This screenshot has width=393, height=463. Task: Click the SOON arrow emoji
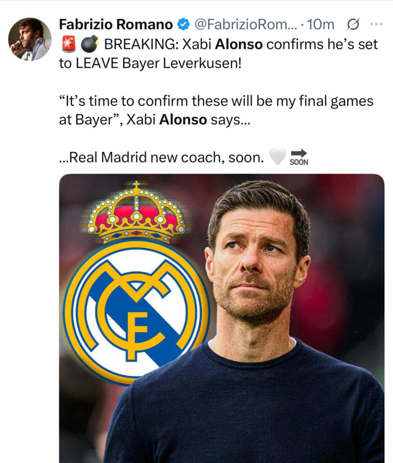click(x=299, y=157)
